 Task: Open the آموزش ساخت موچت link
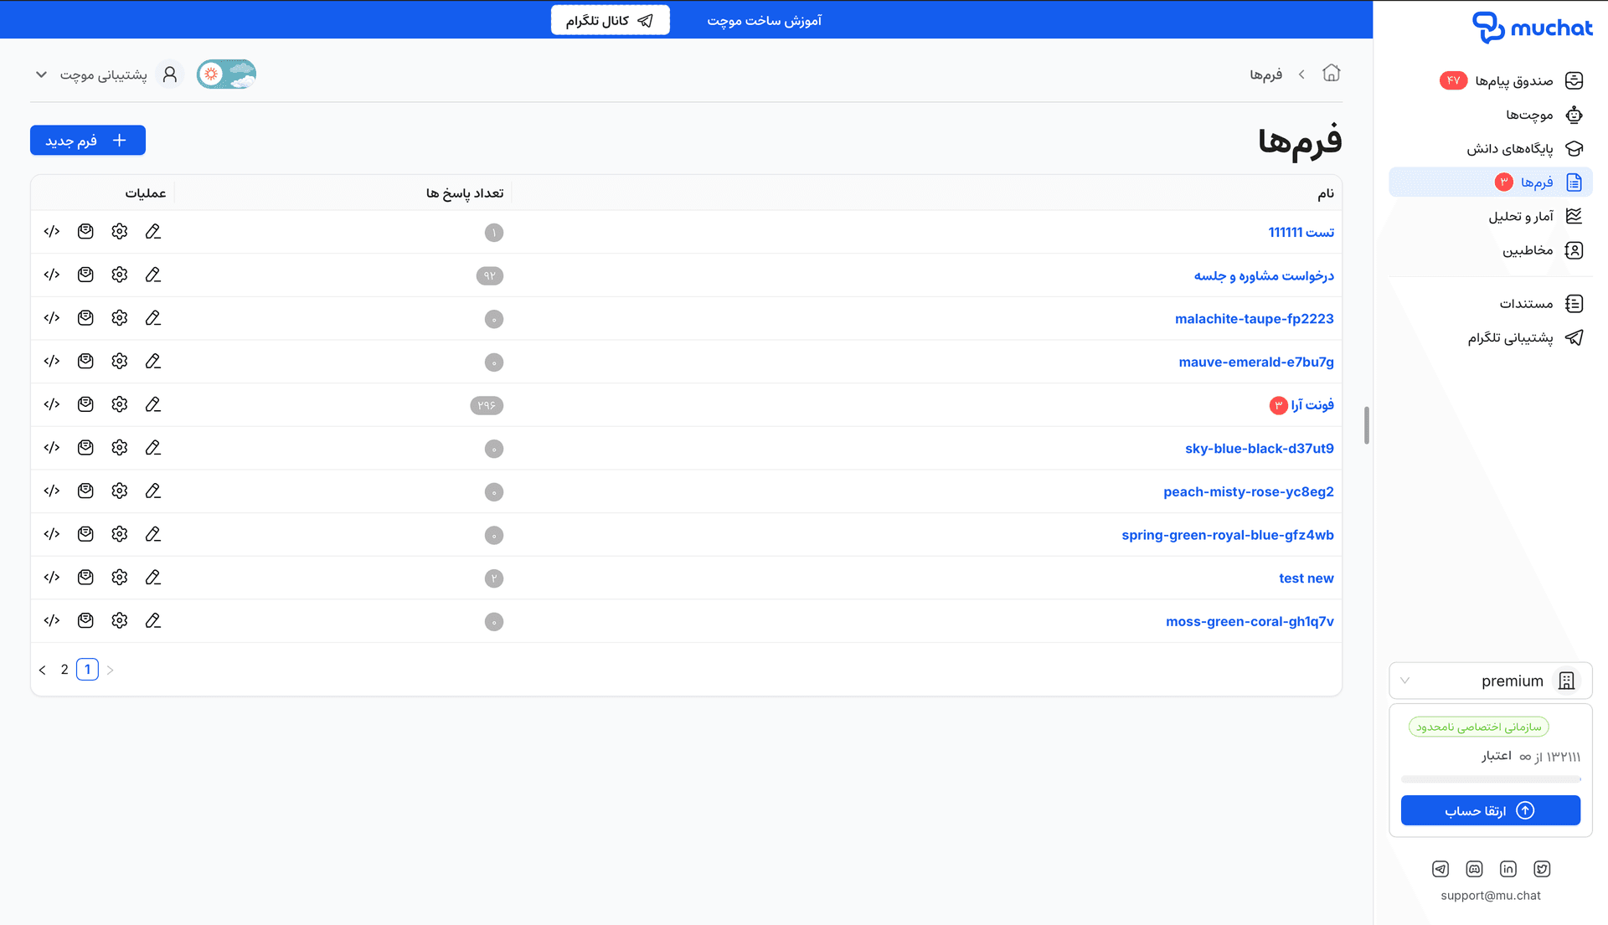pyautogui.click(x=764, y=20)
